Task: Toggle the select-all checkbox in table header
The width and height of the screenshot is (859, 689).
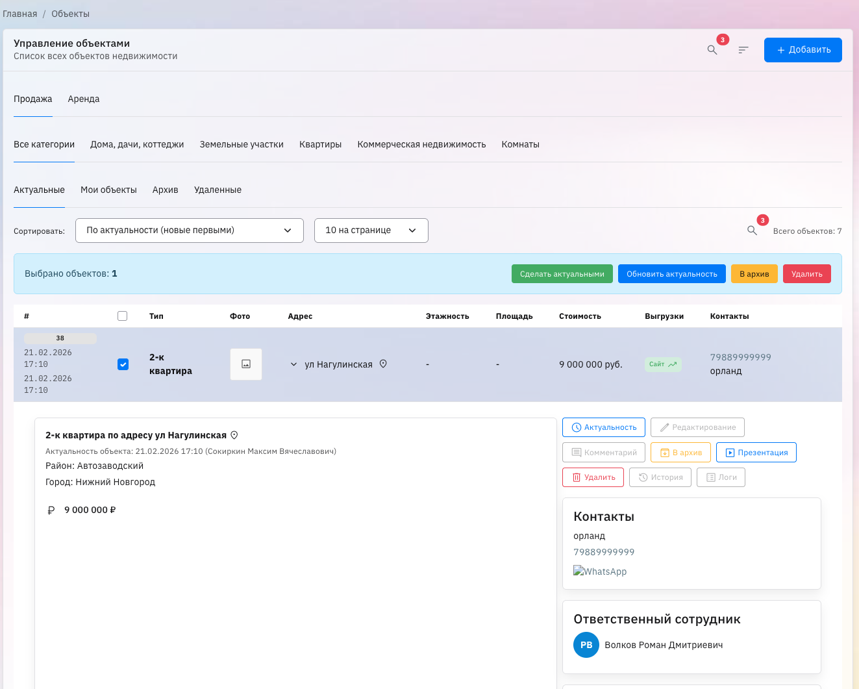Action: 123,316
